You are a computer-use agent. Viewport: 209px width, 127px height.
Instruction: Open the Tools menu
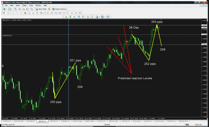point(31,5)
